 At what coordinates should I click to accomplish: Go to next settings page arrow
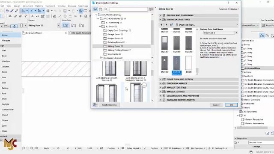coord(166,25)
